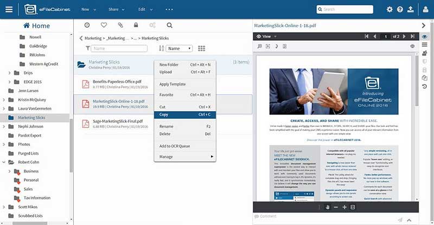Open the Name sort dropdown
Image resolution: width=434 pixels, height=225 pixels.
pos(179,48)
